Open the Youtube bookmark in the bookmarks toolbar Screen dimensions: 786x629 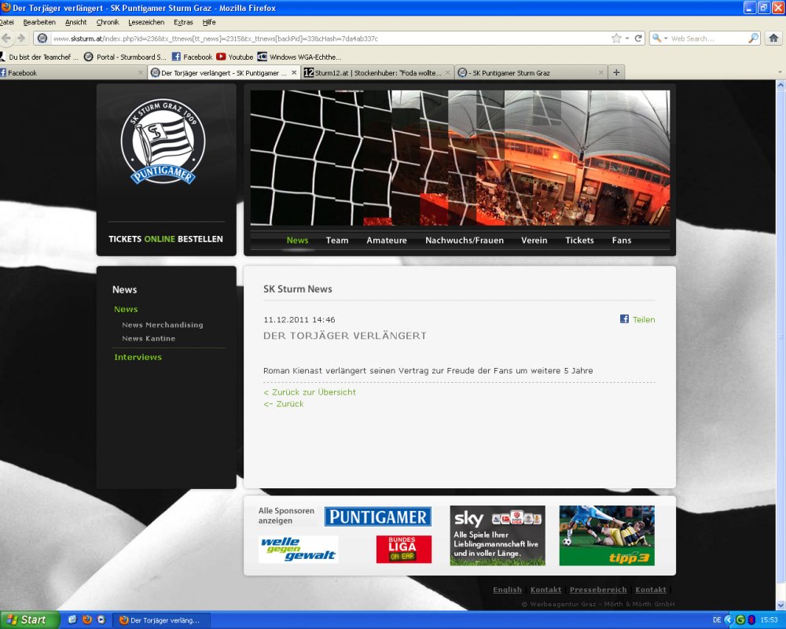click(235, 57)
